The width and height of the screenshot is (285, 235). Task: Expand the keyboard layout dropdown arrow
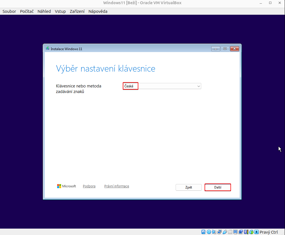pyautogui.click(x=198, y=86)
